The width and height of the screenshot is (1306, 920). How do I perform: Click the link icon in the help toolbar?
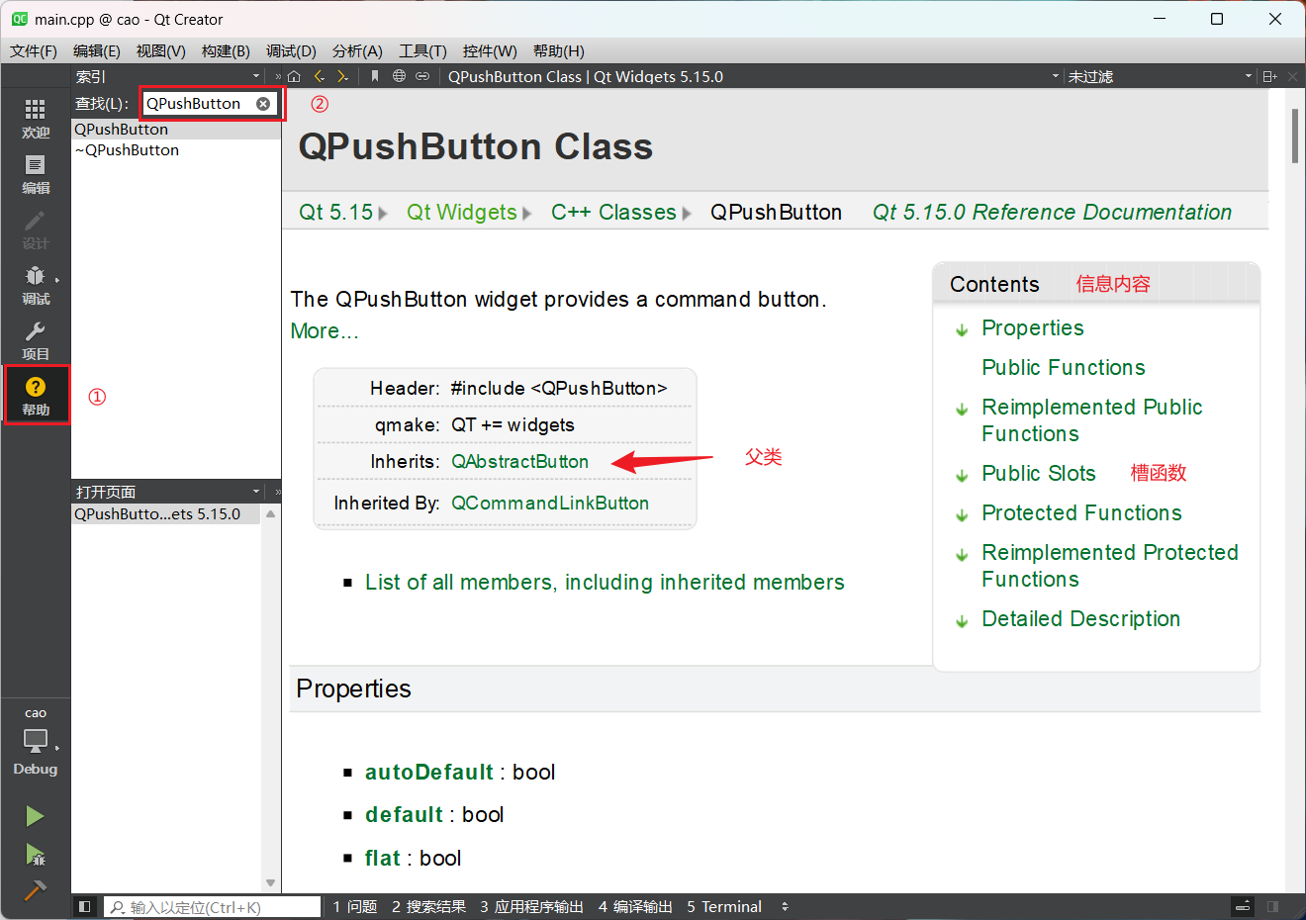click(x=422, y=76)
